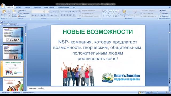
Task: Switch to slide sorter view icon
Action: [x=142, y=93]
